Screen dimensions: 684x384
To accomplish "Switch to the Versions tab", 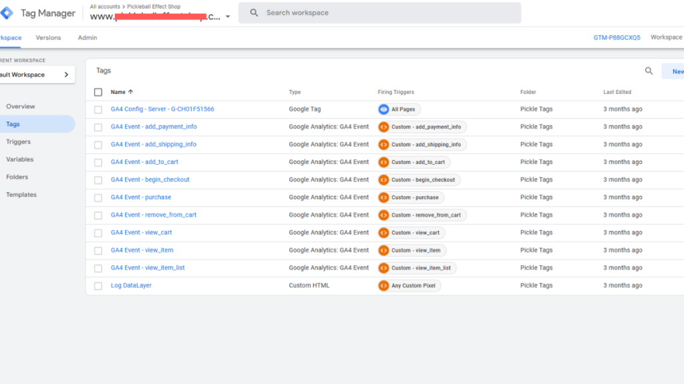I will pyautogui.click(x=48, y=38).
